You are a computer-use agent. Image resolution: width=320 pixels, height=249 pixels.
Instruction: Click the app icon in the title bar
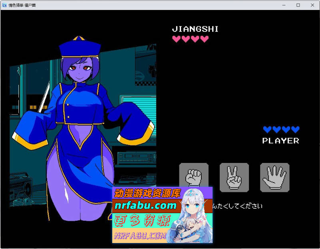coord(4,5)
